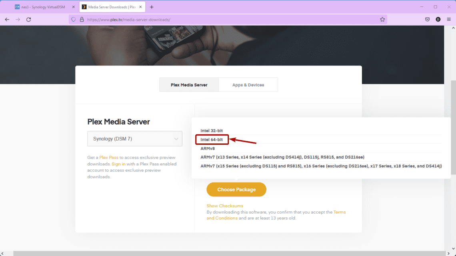The width and height of the screenshot is (456, 256).
Task: Reload the Plex downloads page
Action: (28, 20)
